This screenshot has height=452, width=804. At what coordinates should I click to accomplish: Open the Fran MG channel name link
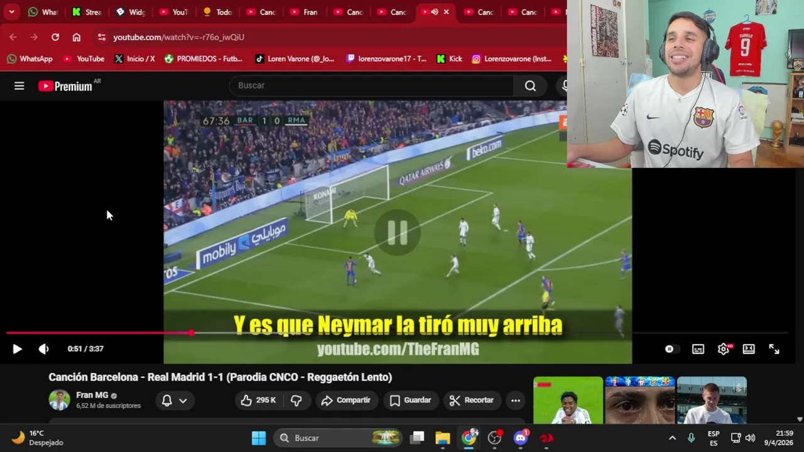tap(92, 395)
